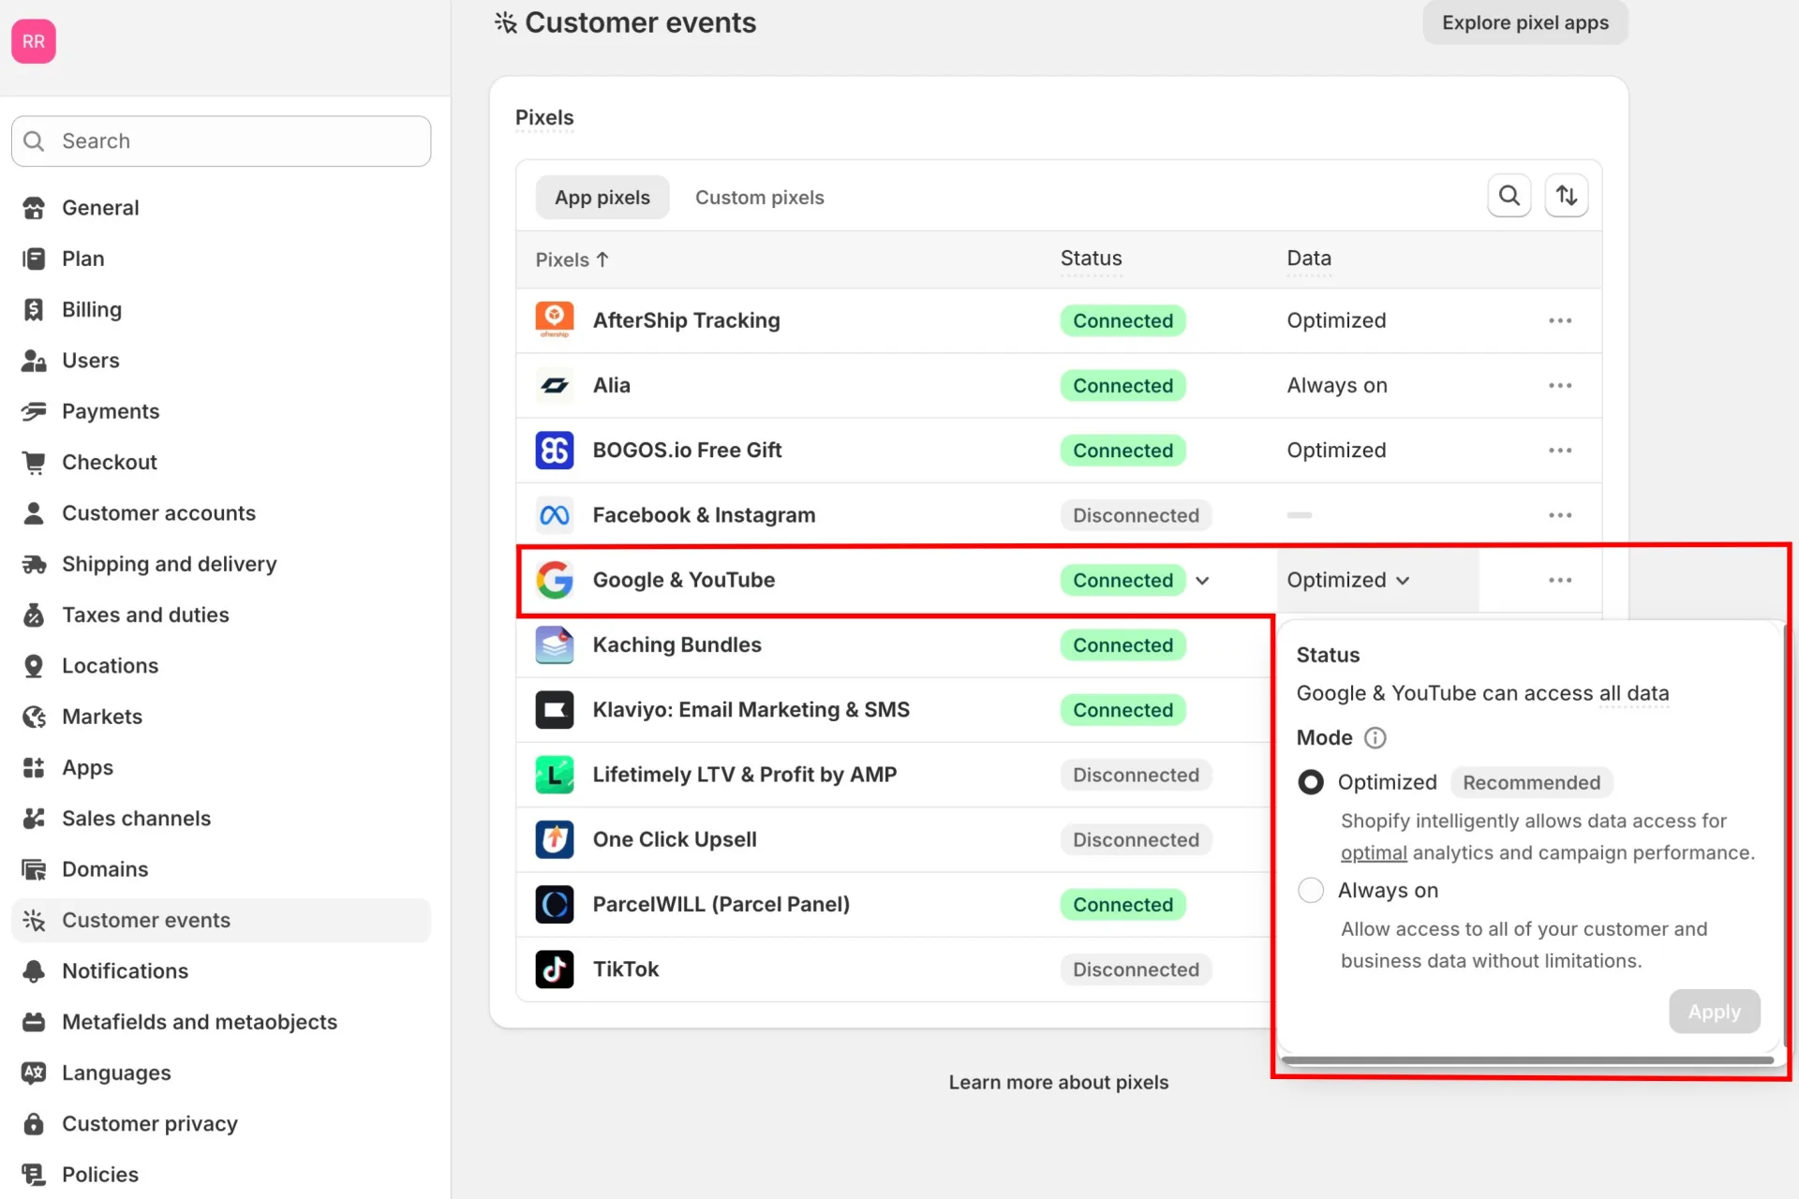This screenshot has width=1799, height=1199.
Task: Click the Customer events header icon
Action: click(x=506, y=22)
